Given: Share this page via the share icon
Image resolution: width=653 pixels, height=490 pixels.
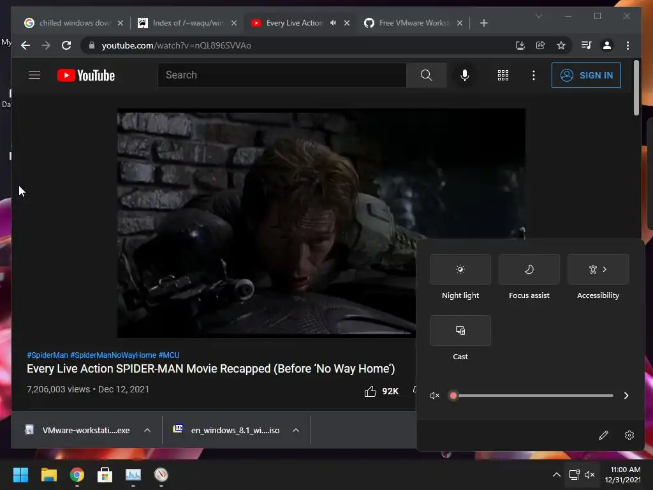Looking at the screenshot, I should point(541,45).
